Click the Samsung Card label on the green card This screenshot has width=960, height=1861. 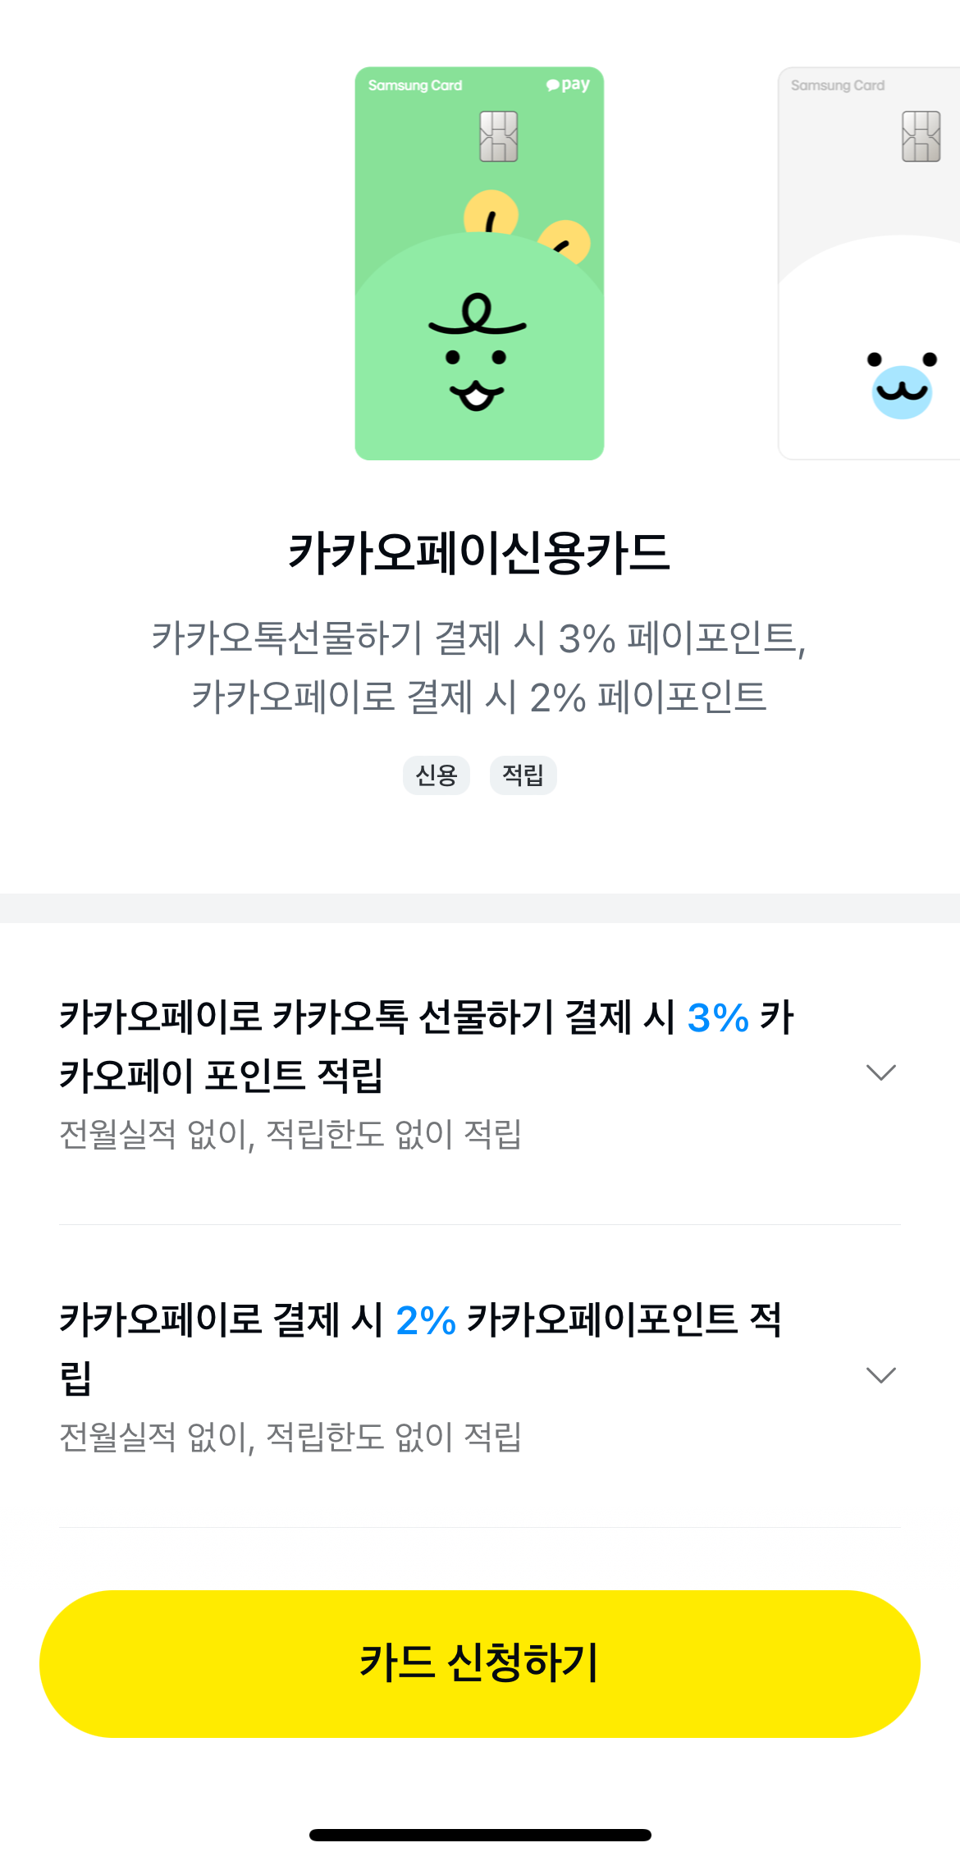[415, 85]
